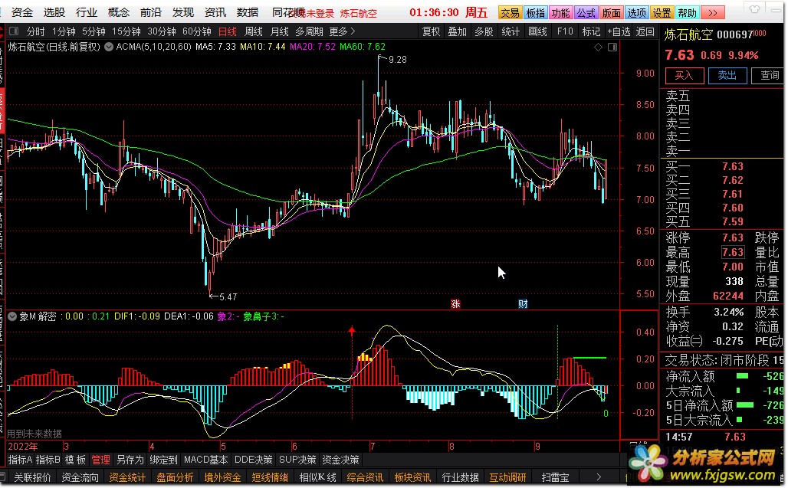Viewport: 788px width, 488px height.
Task: Open 模板 template tab
Action: pyautogui.click(x=75, y=460)
